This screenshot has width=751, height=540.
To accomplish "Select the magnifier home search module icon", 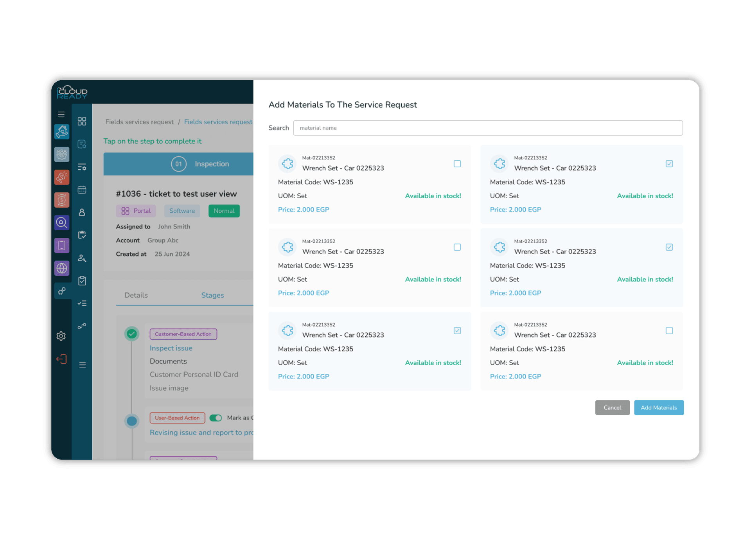I will [61, 222].
